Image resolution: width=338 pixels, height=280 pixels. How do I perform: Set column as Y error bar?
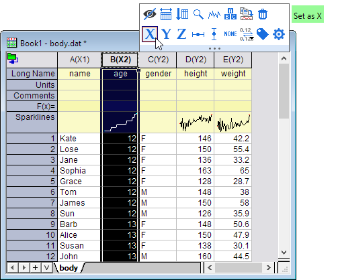214,34
